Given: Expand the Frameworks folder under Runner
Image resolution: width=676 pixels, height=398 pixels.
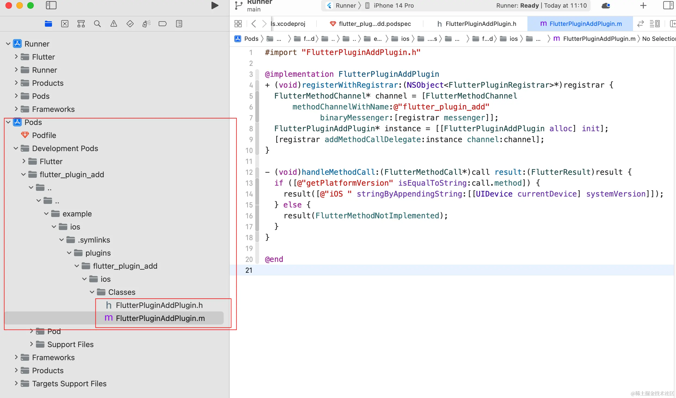Looking at the screenshot, I should [x=16, y=109].
